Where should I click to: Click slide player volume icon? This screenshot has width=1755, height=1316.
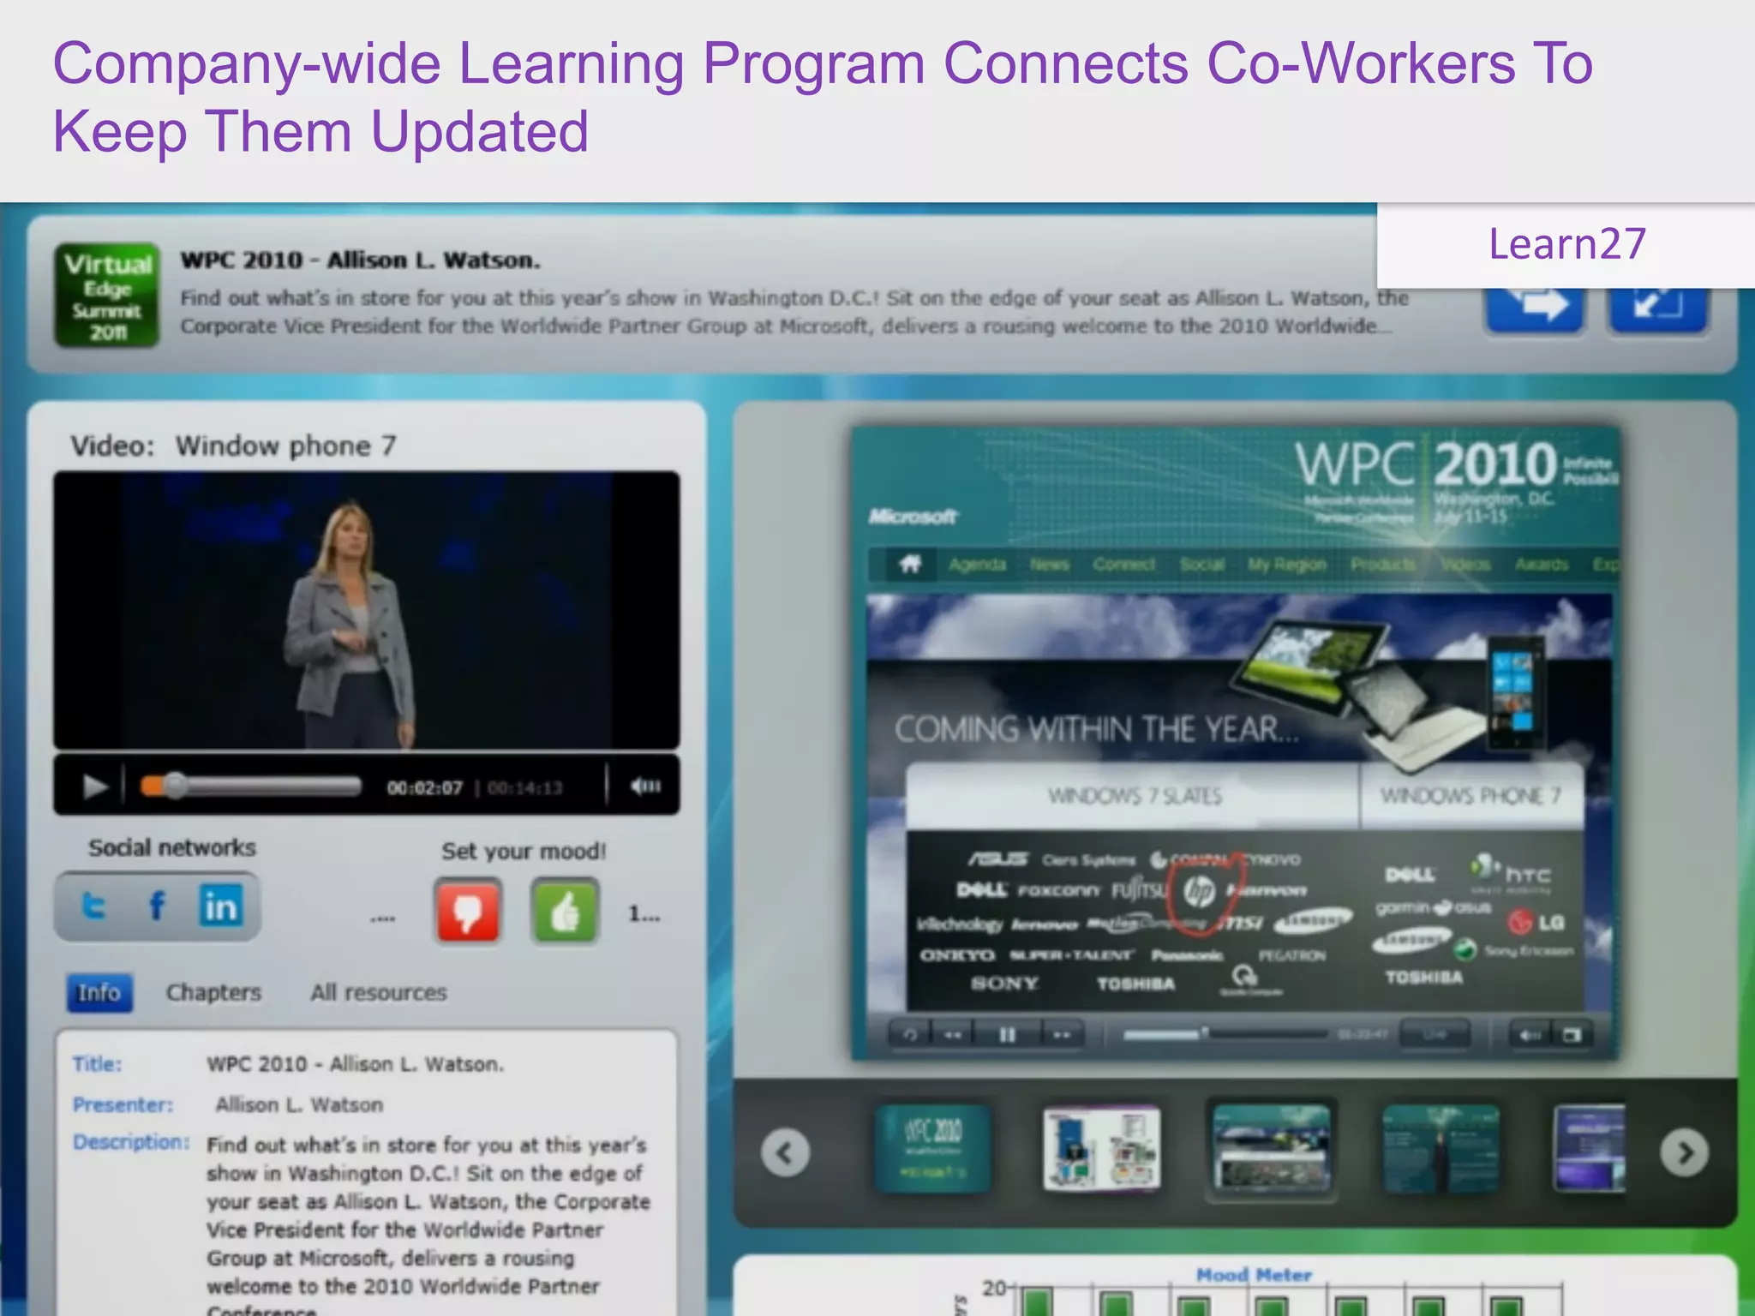1530,1035
